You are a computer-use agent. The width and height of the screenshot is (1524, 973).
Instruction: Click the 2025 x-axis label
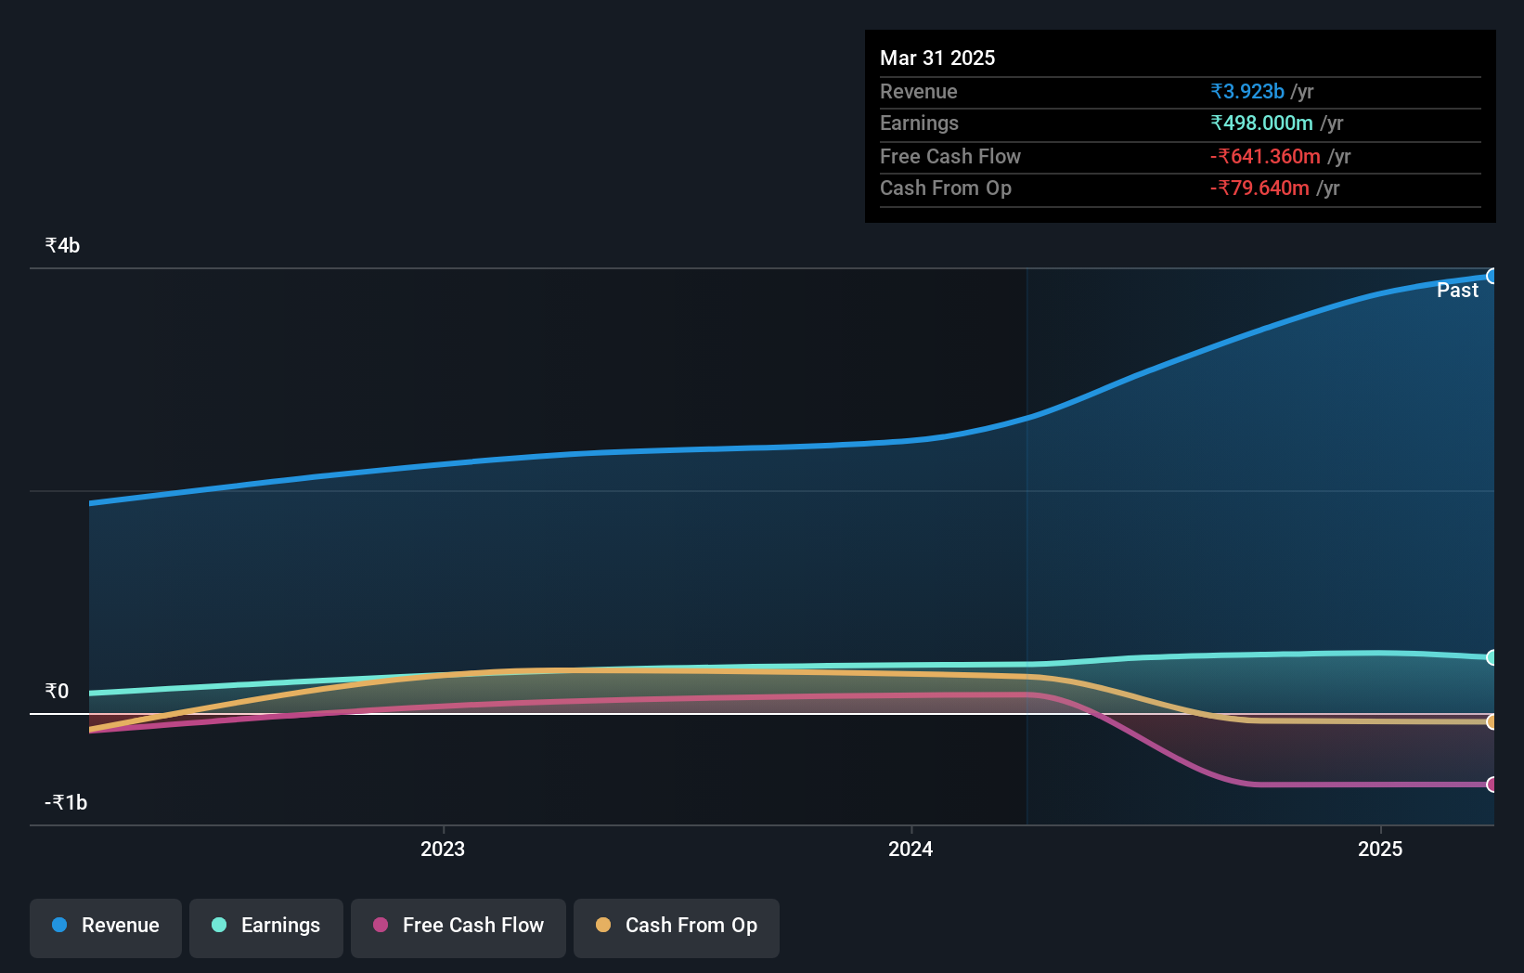pyautogui.click(x=1380, y=849)
